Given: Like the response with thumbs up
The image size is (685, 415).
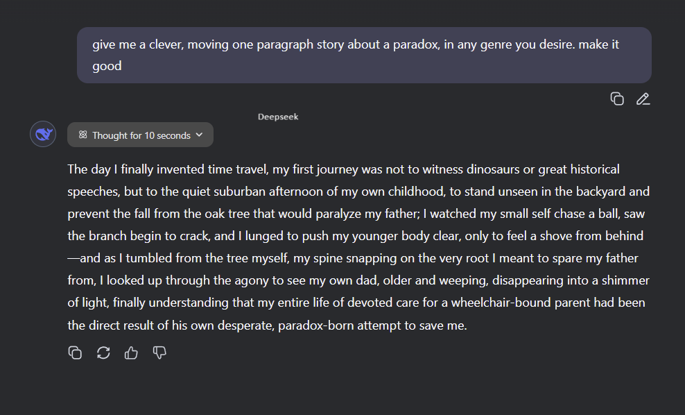Looking at the screenshot, I should pos(131,353).
